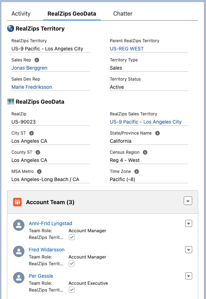Click the Census Region value Reg 4 - West
Viewport: 206px width, 299px height.
125,160
